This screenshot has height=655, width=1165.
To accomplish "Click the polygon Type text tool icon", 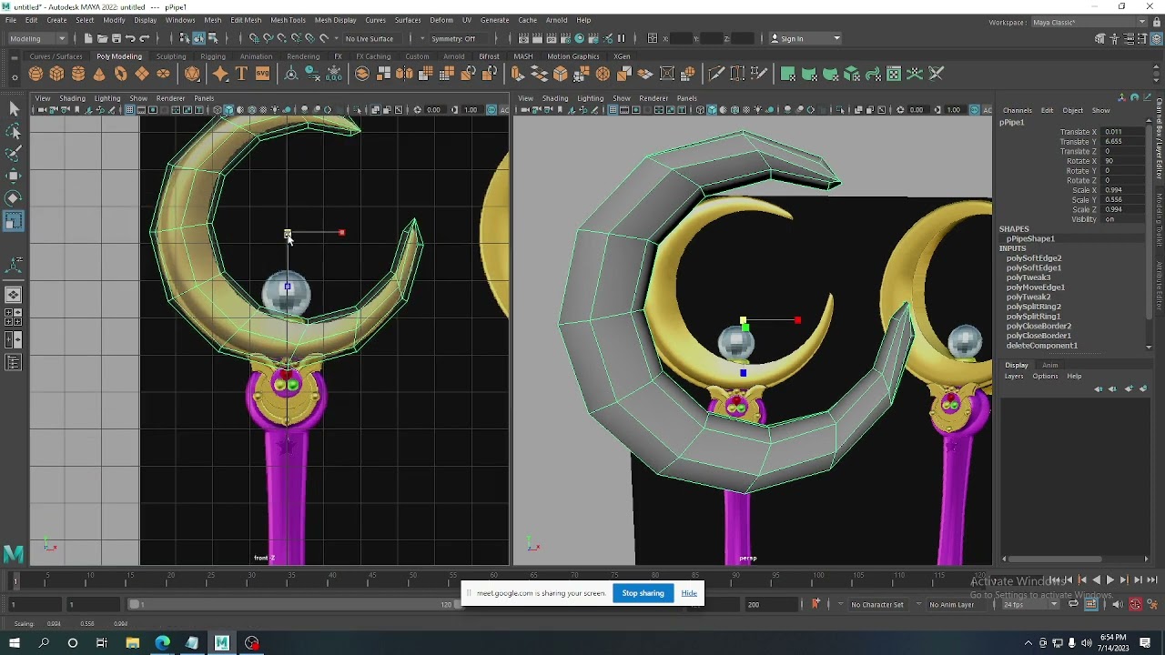I will point(241,75).
